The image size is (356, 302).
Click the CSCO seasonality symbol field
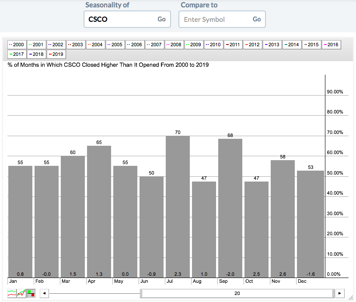[x=119, y=19]
